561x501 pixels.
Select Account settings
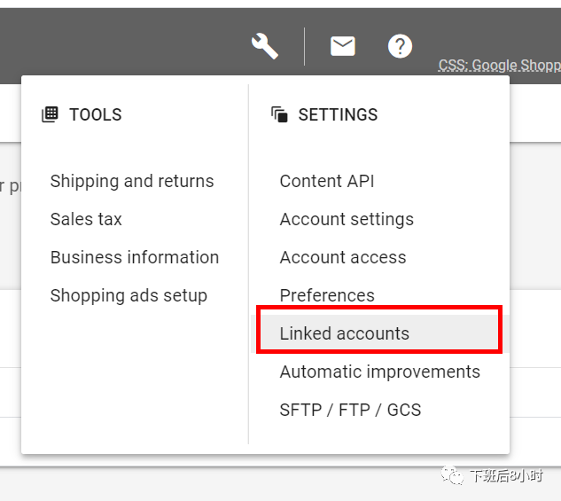[347, 219]
